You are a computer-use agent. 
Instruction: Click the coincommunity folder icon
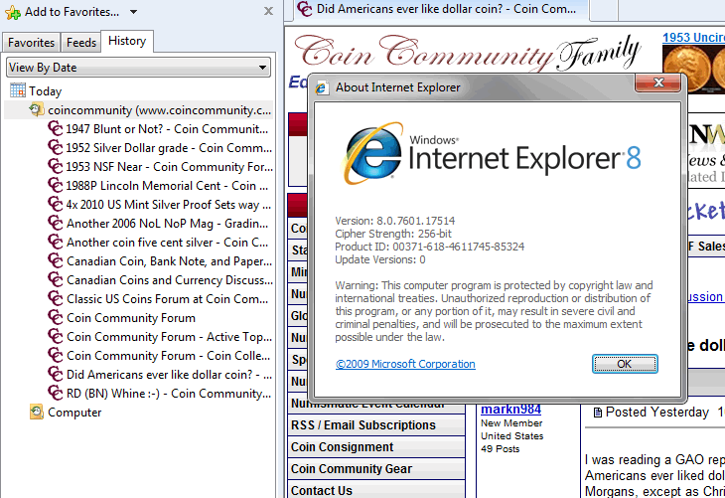(37, 109)
